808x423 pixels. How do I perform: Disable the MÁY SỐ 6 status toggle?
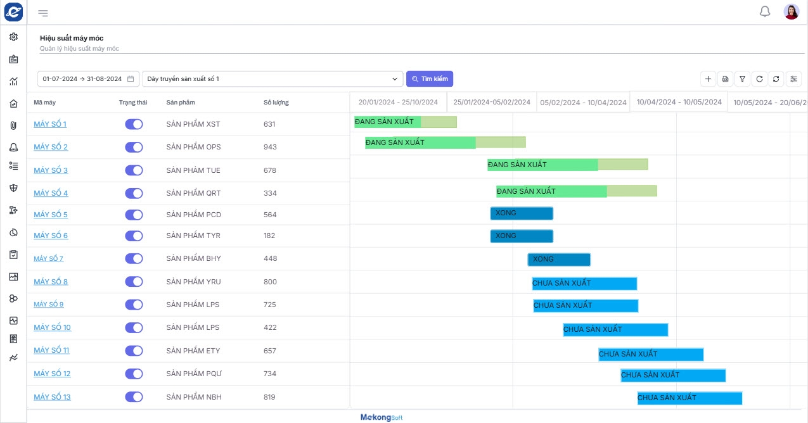(134, 236)
